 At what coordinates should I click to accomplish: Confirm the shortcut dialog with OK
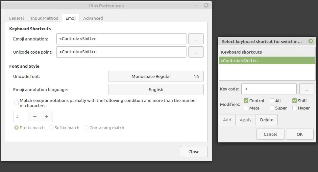(300, 134)
